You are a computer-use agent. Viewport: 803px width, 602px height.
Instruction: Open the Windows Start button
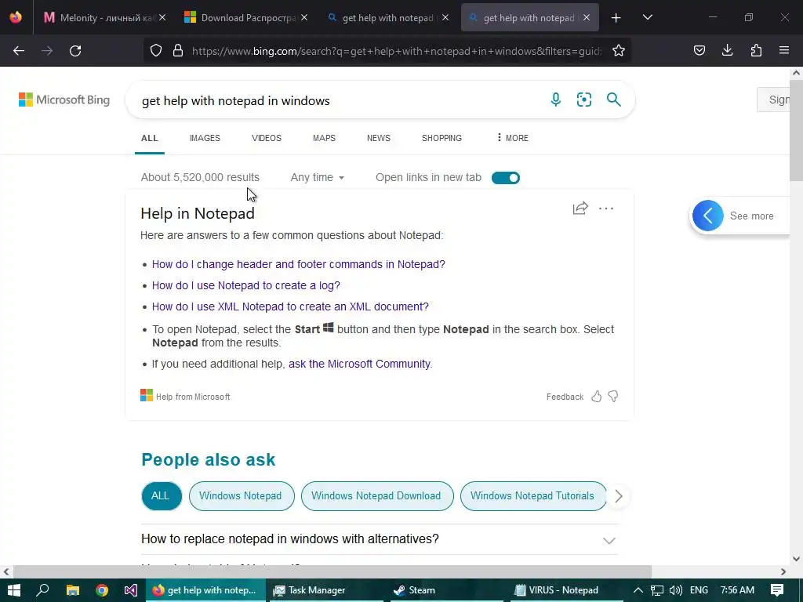click(x=14, y=590)
